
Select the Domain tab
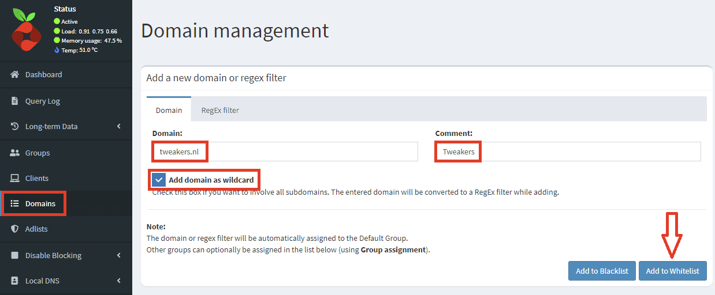[x=169, y=110]
